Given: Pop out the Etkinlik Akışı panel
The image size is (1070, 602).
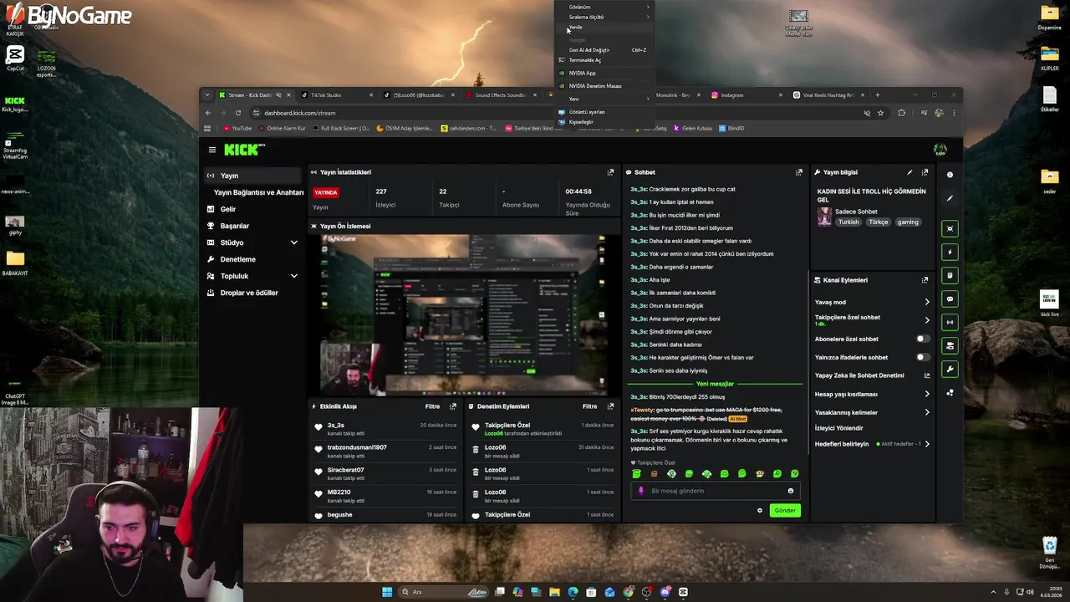Looking at the screenshot, I should pyautogui.click(x=453, y=406).
